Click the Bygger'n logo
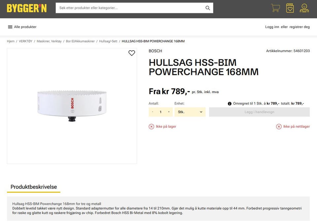The image size is (317, 224). point(27,8)
